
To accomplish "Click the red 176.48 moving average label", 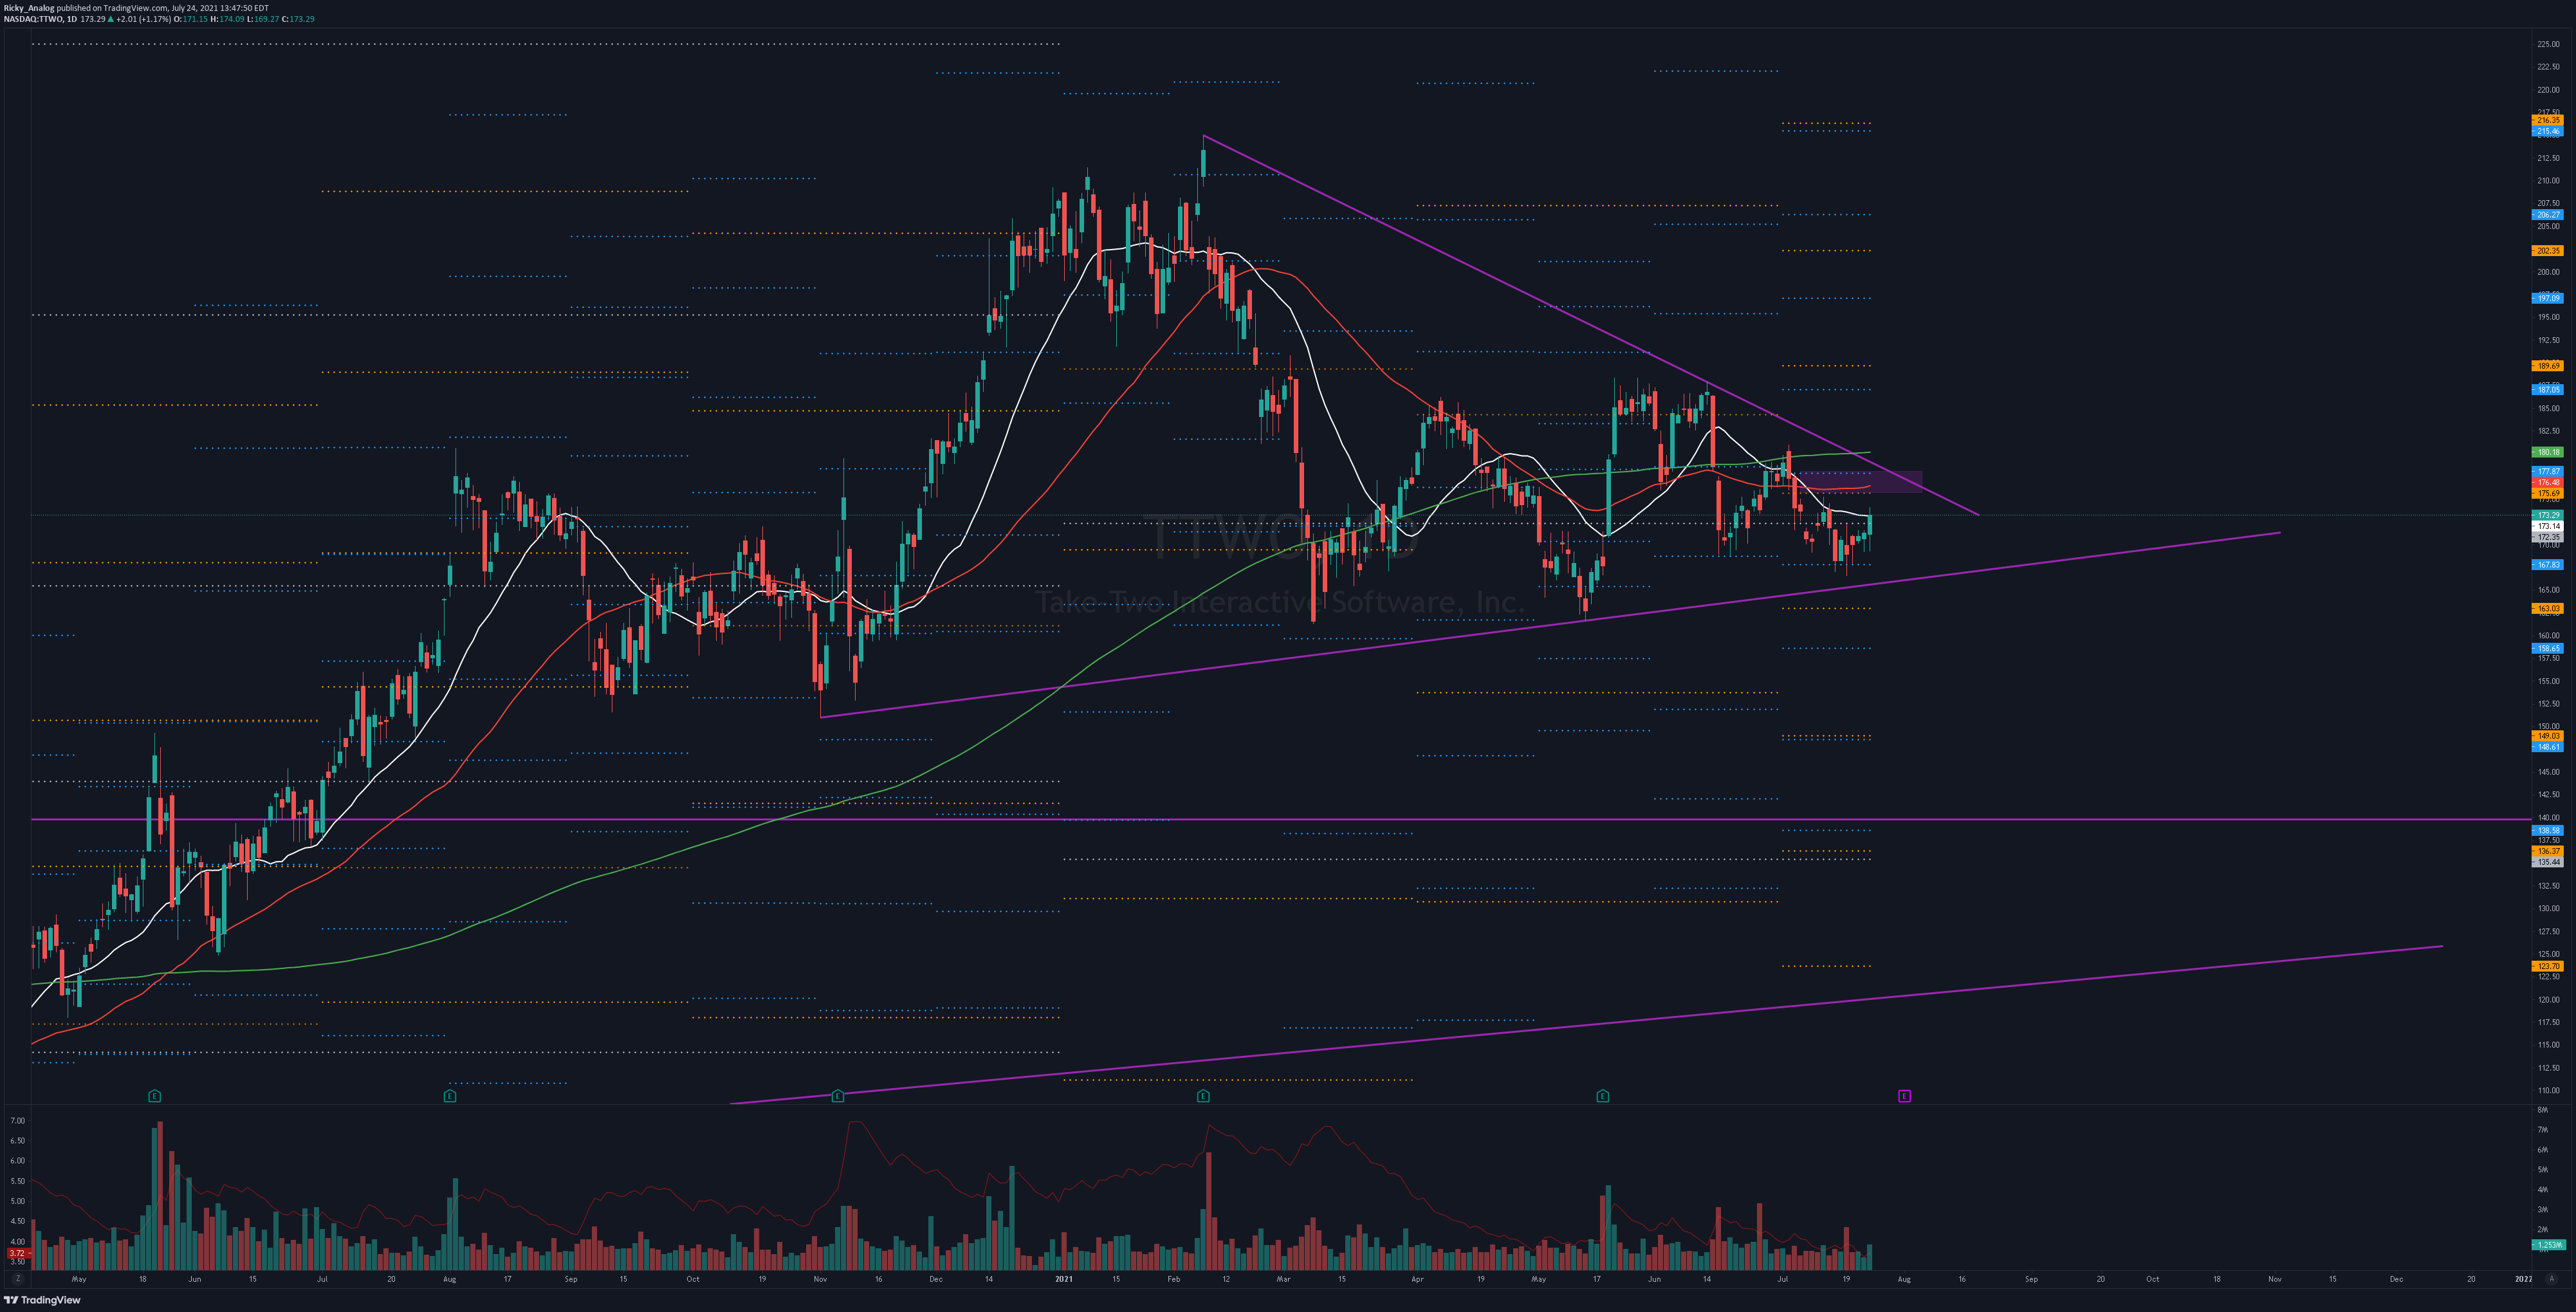I will pos(2548,482).
